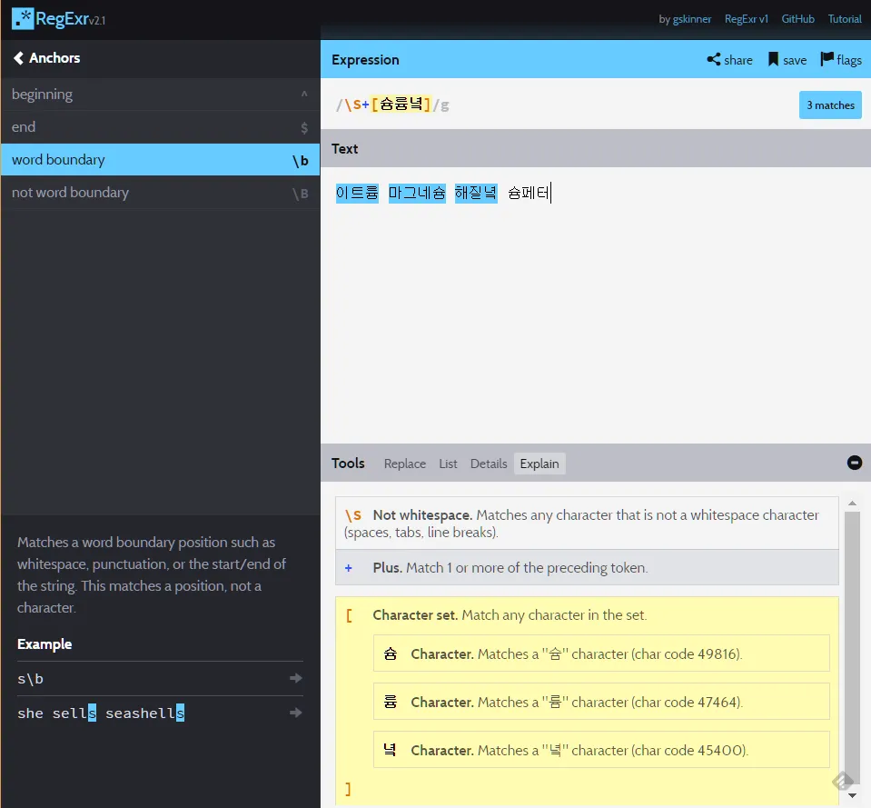
Task: Switch to the List tab
Action: coord(448,464)
